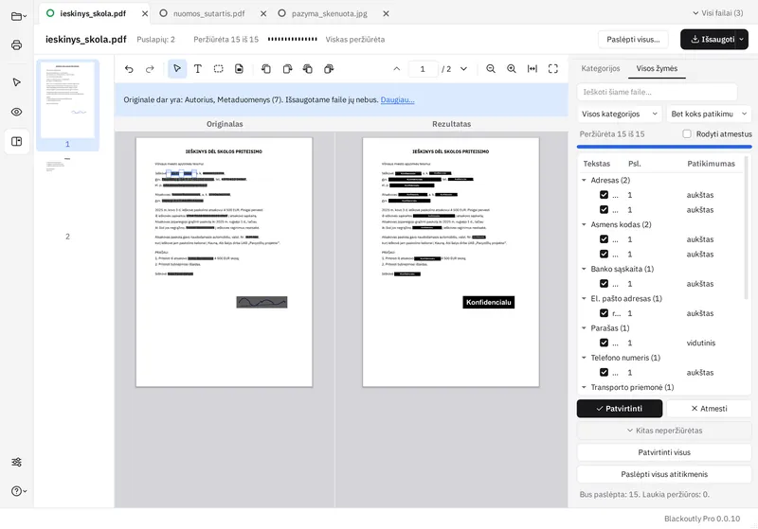Collapse the Transporto priemonė (1) group
Image resolution: width=758 pixels, height=529 pixels.
point(584,387)
